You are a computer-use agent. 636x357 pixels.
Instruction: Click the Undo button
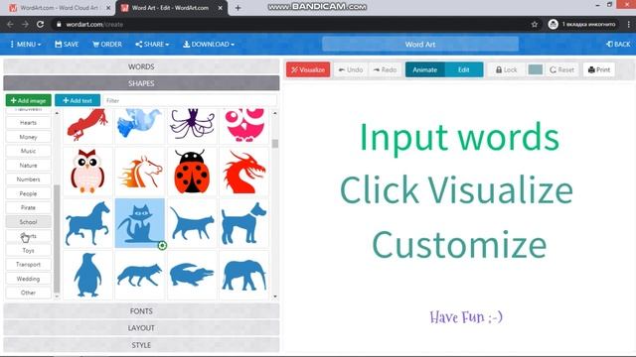click(351, 69)
